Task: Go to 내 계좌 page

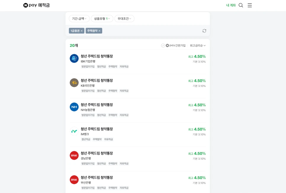Action: (231, 5)
